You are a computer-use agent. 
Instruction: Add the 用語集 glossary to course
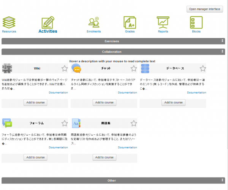pos(104,157)
